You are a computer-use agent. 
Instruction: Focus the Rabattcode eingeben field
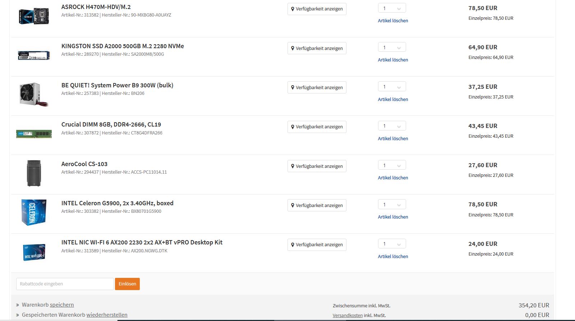tap(65, 284)
